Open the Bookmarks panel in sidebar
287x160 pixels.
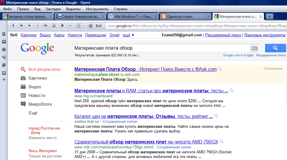point(4,34)
